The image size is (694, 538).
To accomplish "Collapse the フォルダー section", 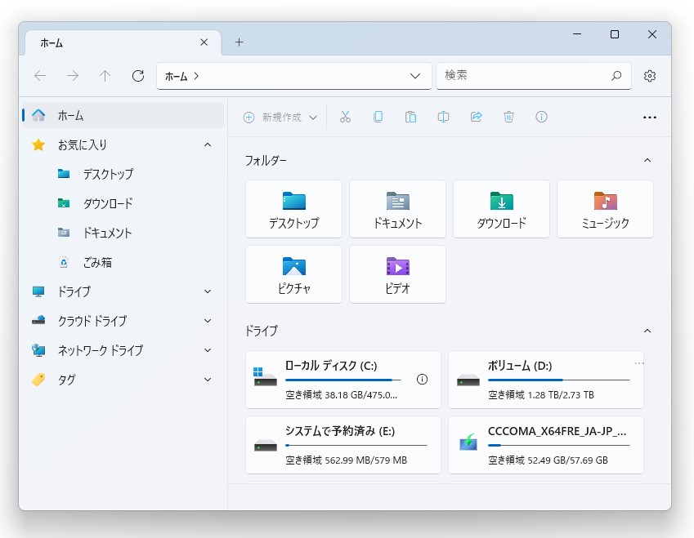I will coord(647,160).
